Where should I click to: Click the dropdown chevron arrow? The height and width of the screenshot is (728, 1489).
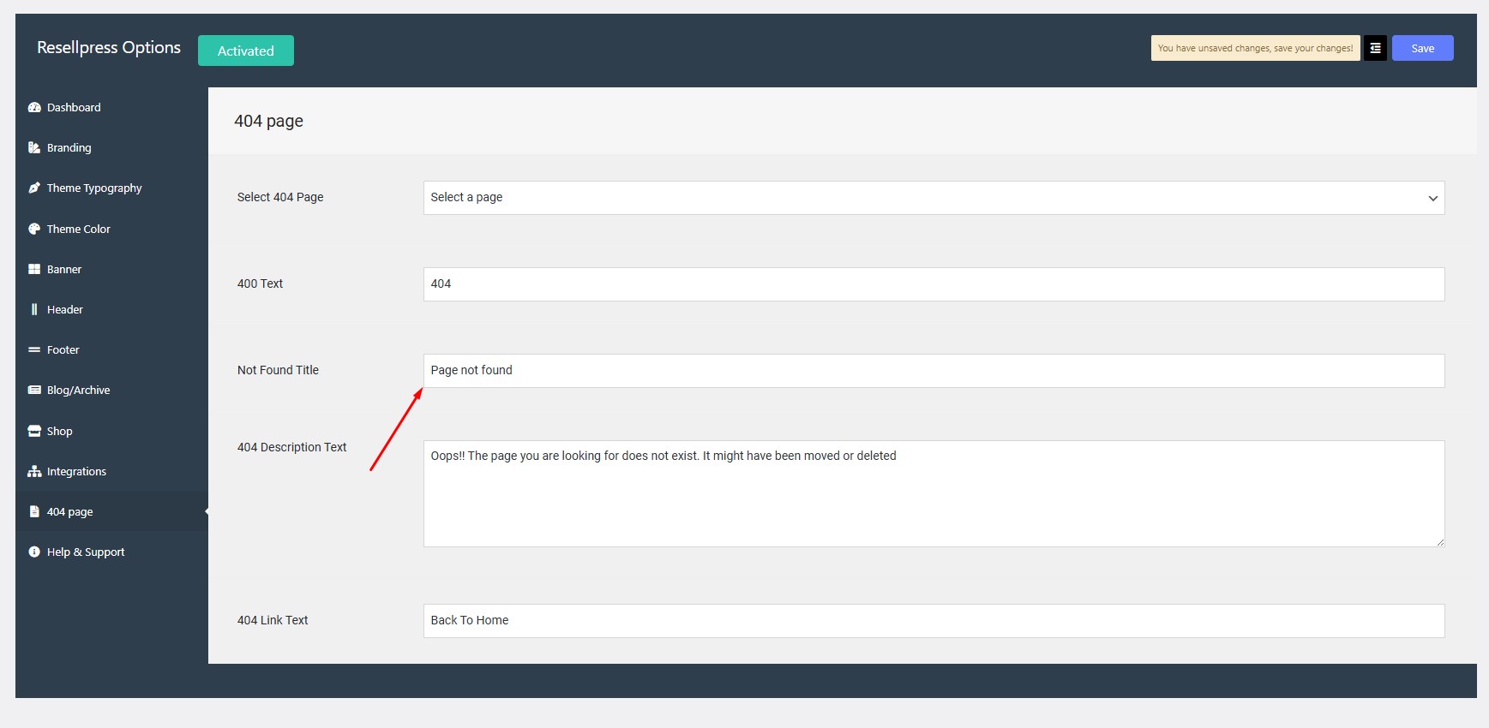(x=1432, y=199)
